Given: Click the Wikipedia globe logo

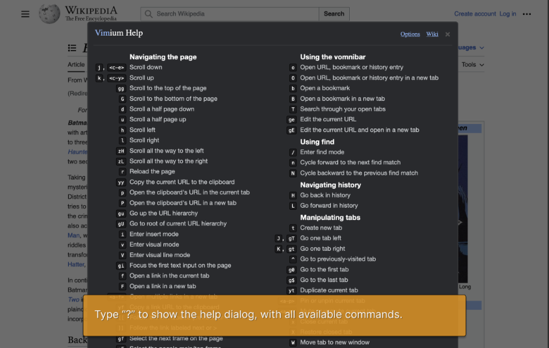Looking at the screenshot, I should [x=49, y=14].
